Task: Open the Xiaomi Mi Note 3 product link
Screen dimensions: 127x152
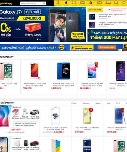Action: (63, 85)
